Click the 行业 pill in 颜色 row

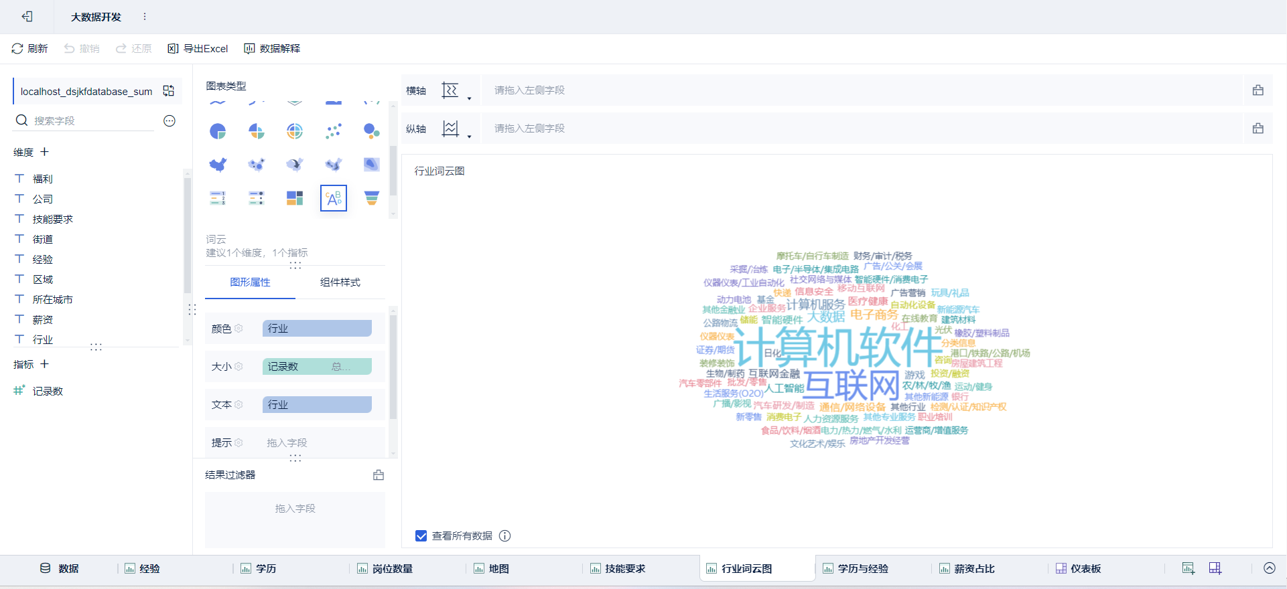(317, 329)
